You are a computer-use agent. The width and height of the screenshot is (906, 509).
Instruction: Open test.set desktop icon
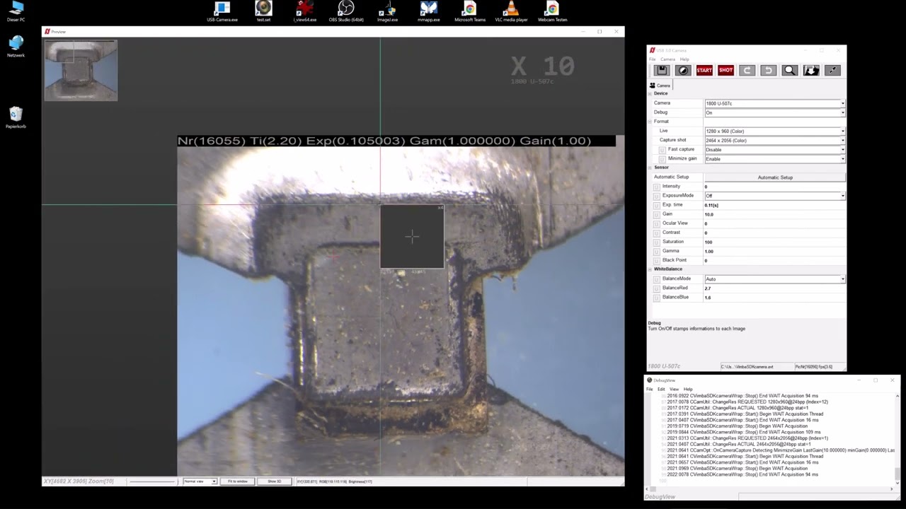pos(263,12)
